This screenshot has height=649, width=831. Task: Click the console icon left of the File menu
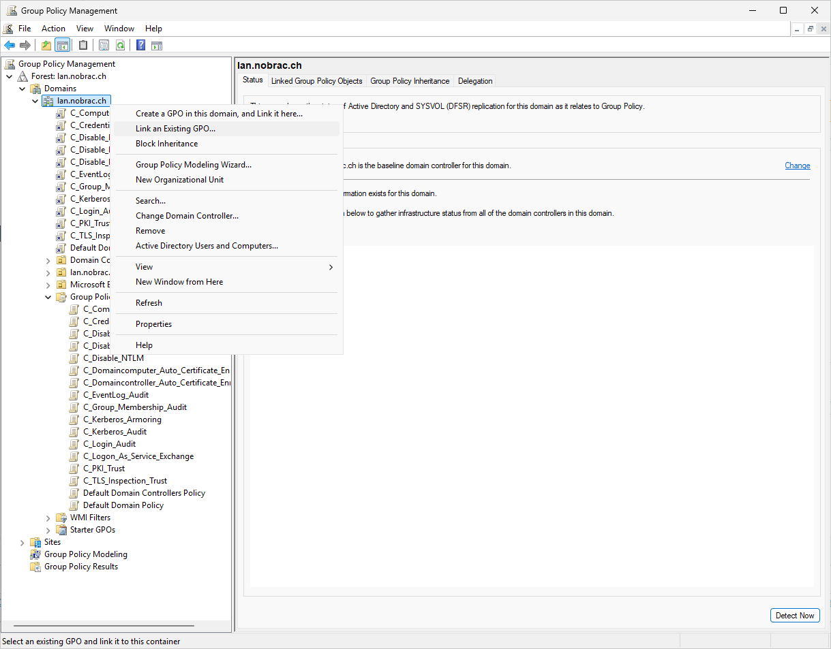click(x=8, y=29)
